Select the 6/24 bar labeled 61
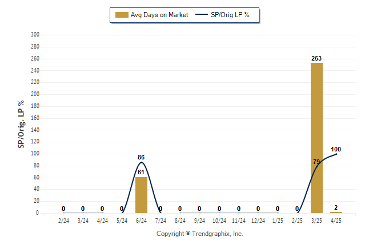The image size is (369, 248). [x=141, y=195]
